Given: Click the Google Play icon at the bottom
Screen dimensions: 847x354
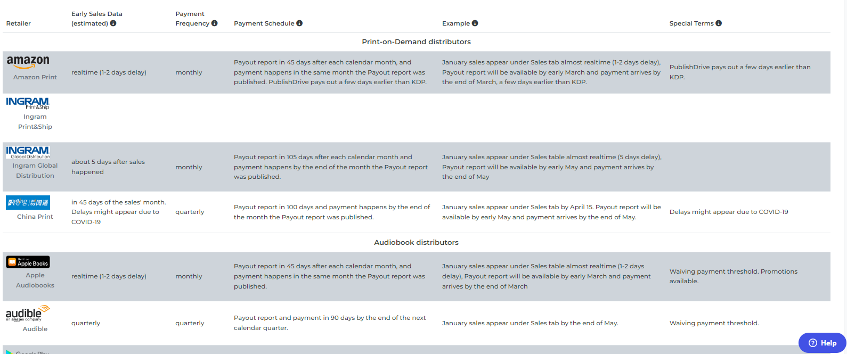Looking at the screenshot, I should click(x=10, y=351).
